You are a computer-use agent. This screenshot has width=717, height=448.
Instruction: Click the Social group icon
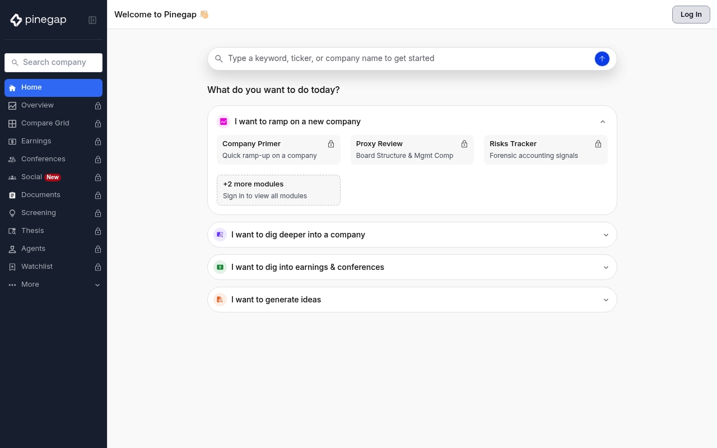point(12,178)
